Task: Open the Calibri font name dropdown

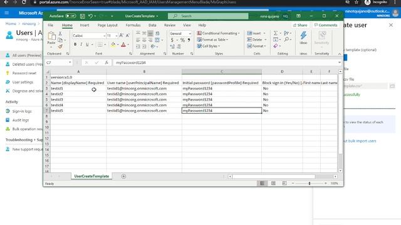Action: 104,36
